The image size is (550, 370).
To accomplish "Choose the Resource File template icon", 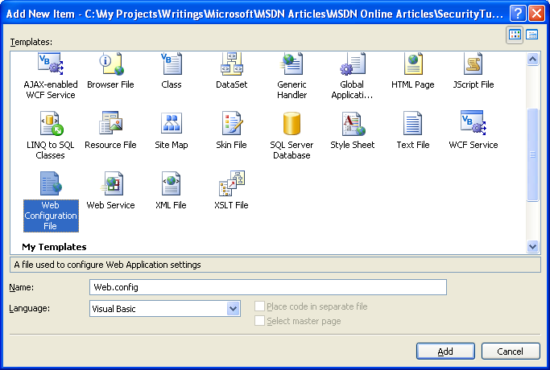I will pyautogui.click(x=110, y=123).
